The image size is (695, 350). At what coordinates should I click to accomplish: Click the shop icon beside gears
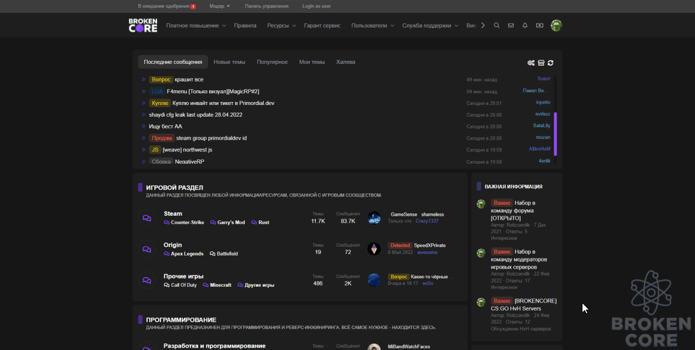(x=541, y=63)
